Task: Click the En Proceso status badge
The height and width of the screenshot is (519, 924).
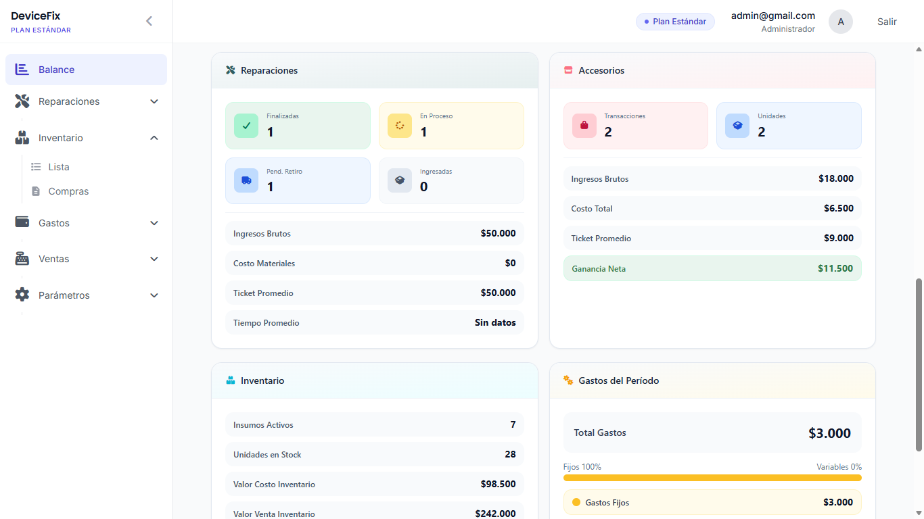Action: pyautogui.click(x=451, y=125)
